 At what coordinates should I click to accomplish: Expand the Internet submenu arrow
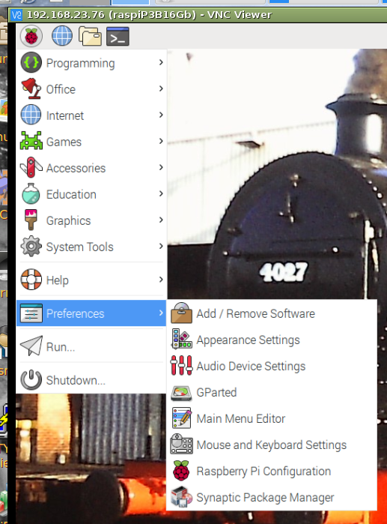[x=161, y=115]
